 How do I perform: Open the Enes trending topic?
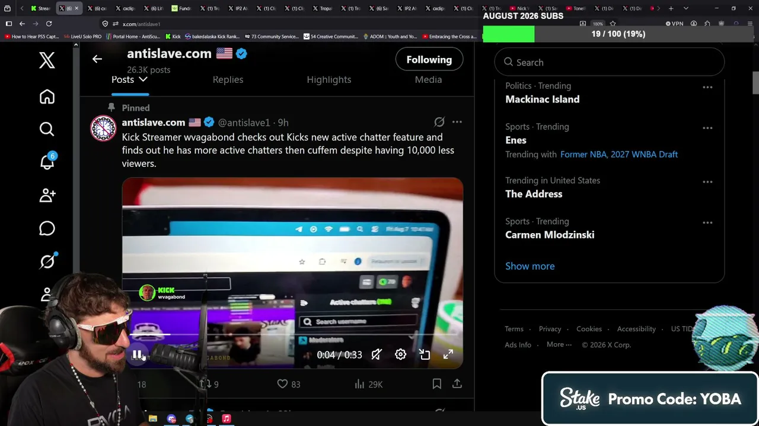click(516, 140)
